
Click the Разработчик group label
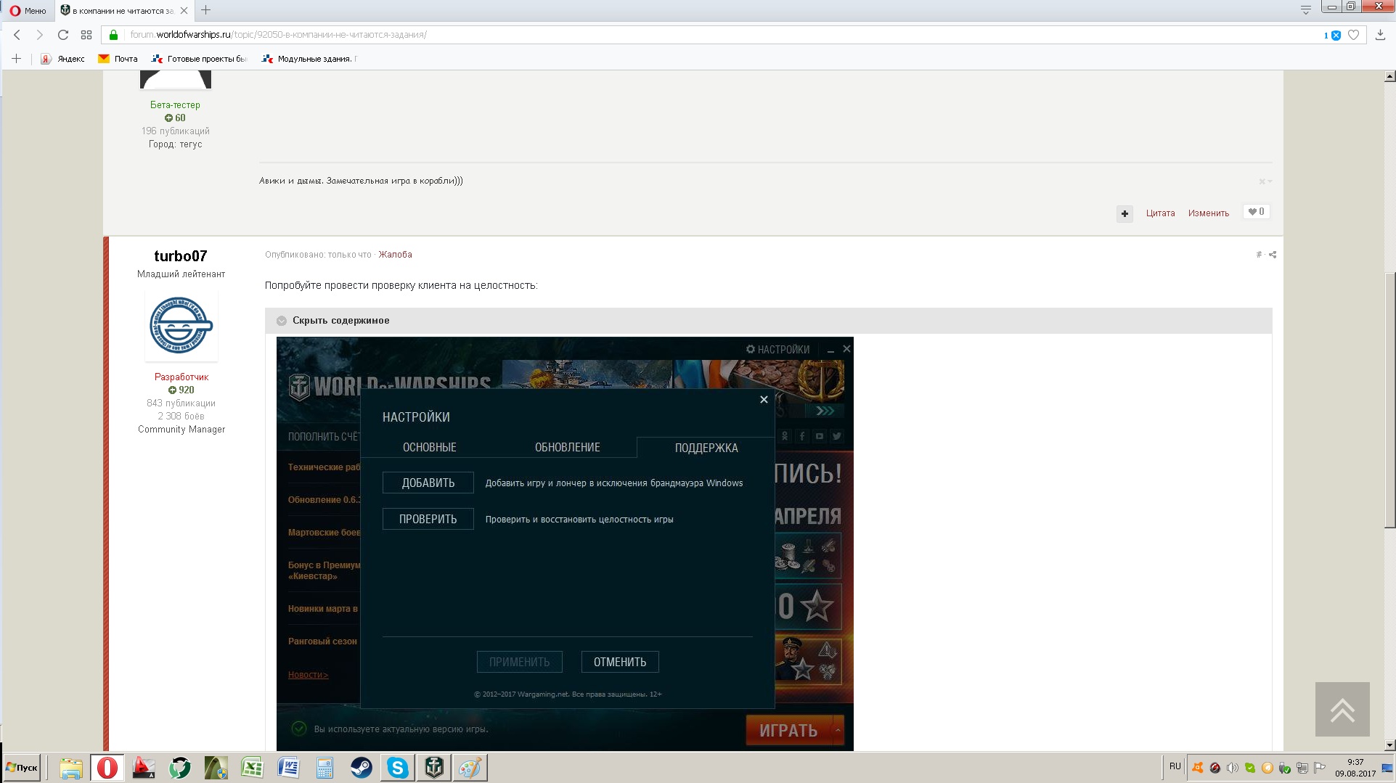click(x=181, y=377)
